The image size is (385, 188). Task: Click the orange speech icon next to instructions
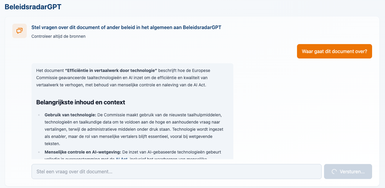pyautogui.click(x=19, y=31)
